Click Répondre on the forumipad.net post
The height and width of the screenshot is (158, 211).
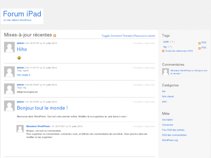(x=150, y=85)
